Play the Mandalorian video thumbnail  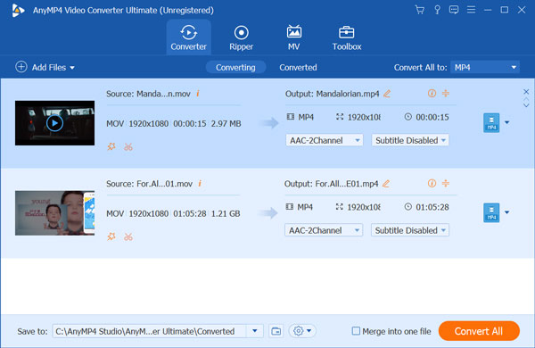coord(54,123)
